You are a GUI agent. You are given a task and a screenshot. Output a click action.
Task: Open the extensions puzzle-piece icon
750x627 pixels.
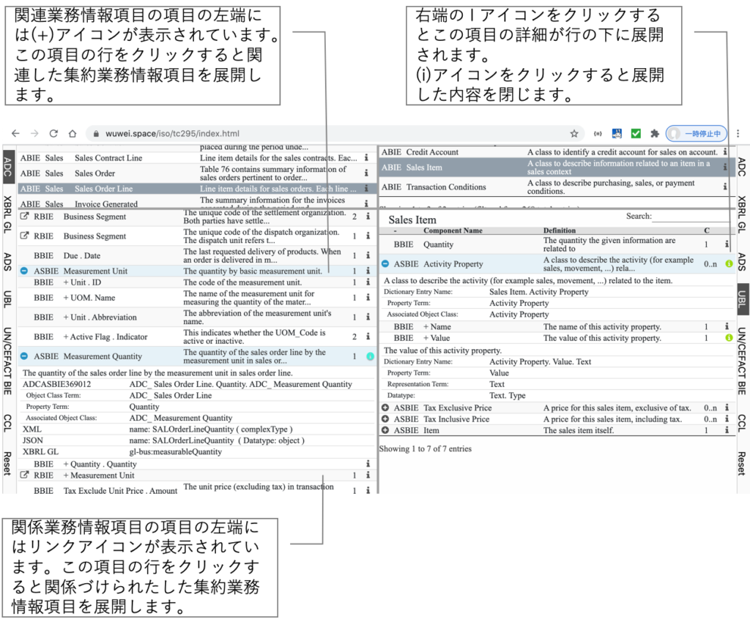click(x=654, y=133)
